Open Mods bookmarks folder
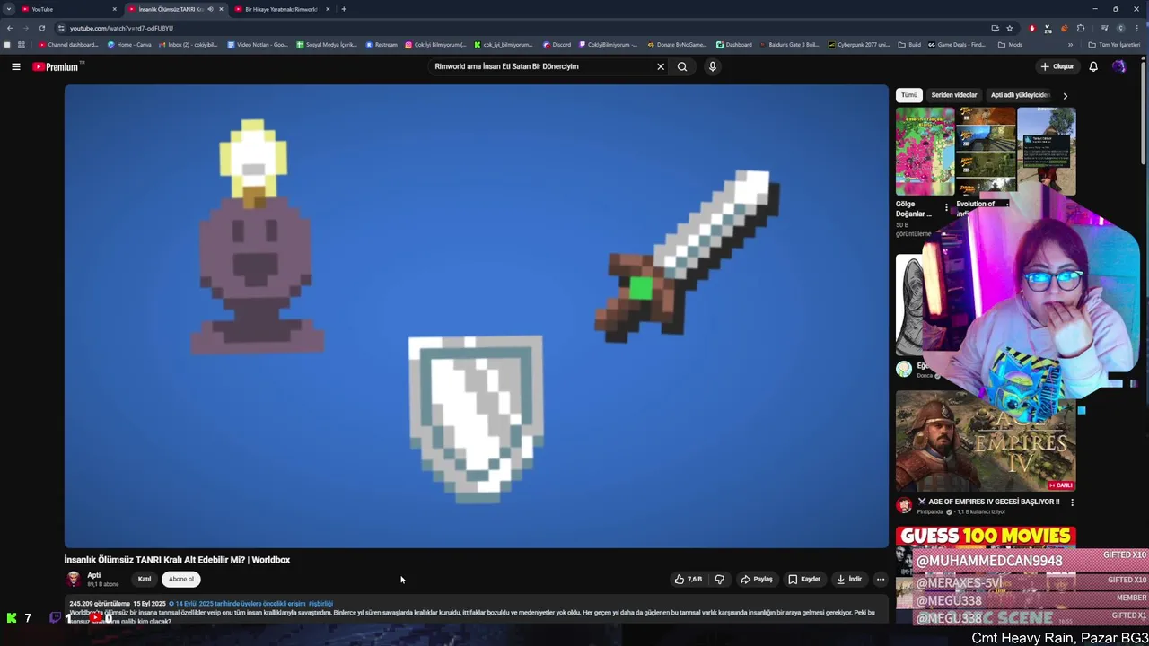The width and height of the screenshot is (1149, 646). pos(1010,45)
